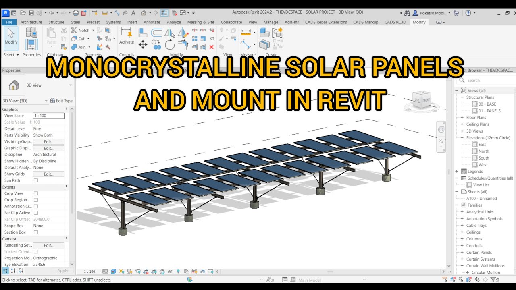Click the View Scale input field

[49, 116]
